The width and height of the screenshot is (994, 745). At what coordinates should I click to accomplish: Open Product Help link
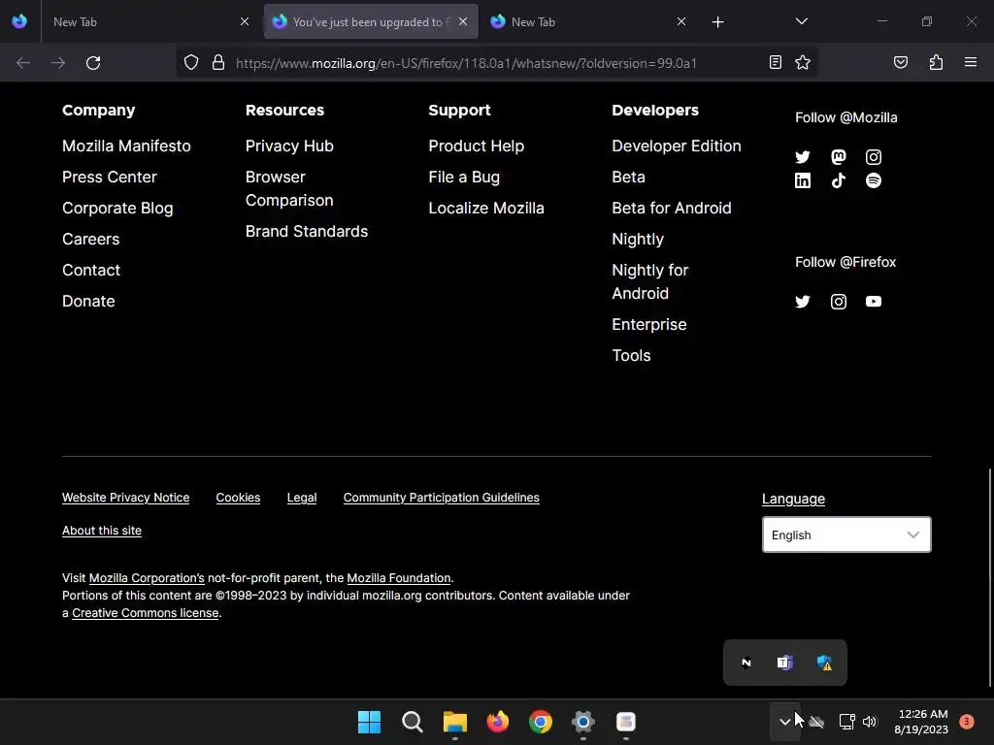pyautogui.click(x=476, y=146)
